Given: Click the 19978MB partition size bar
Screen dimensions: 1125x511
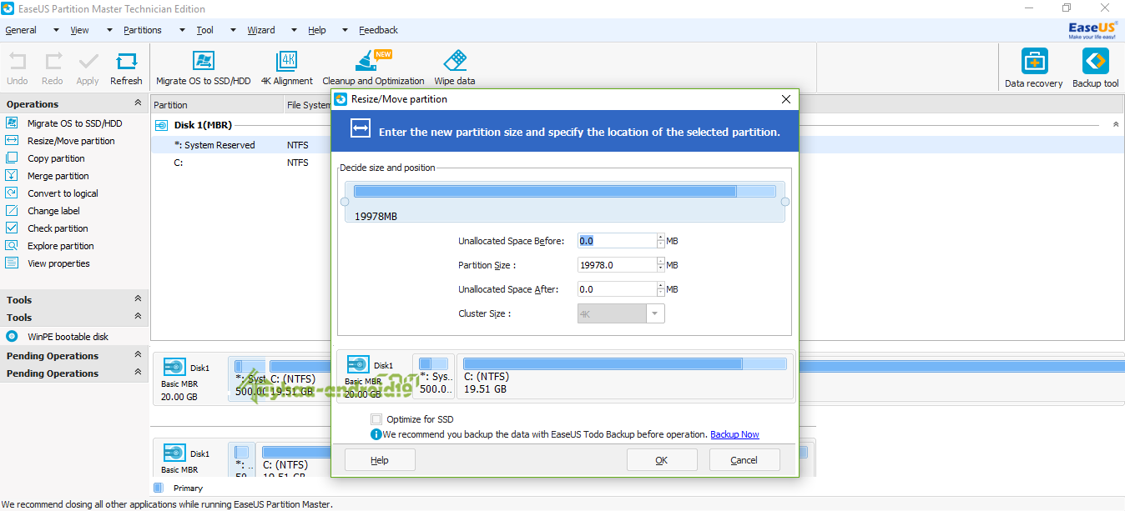Looking at the screenshot, I should (565, 202).
